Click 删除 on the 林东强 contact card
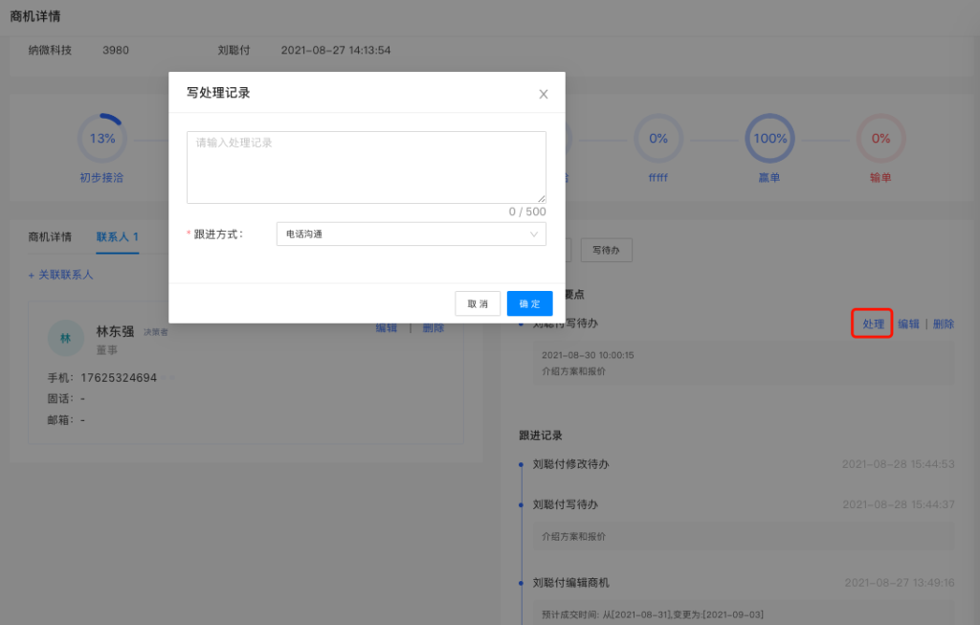980x625 pixels. coord(434,327)
